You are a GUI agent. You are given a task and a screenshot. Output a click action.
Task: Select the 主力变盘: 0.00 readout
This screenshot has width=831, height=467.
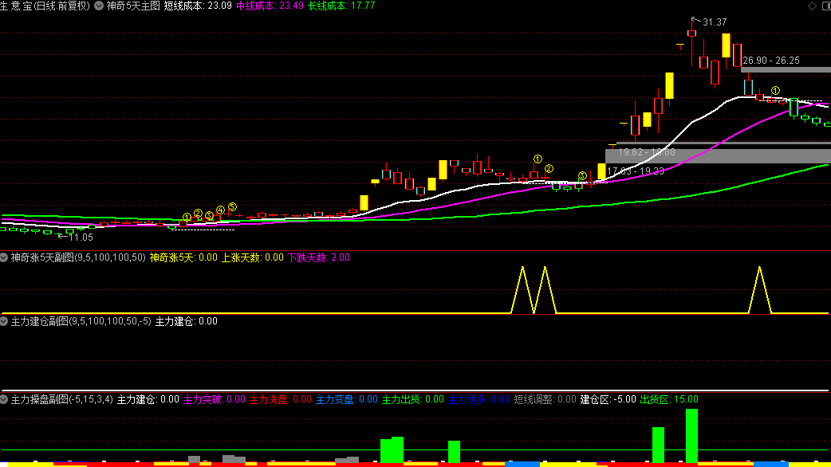pyautogui.click(x=347, y=399)
